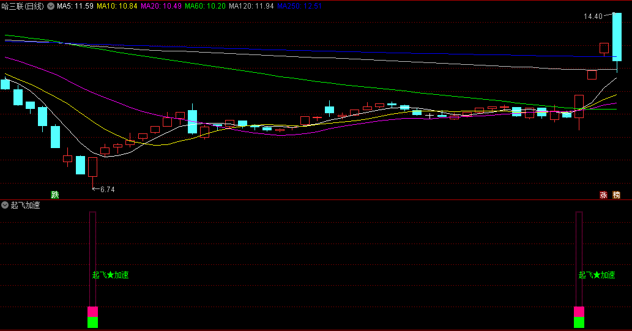Click the right 起飞★加速 signal label
632x331 pixels.
597,275
